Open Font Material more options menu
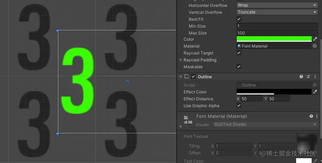322x163 pixels. coord(317,116)
